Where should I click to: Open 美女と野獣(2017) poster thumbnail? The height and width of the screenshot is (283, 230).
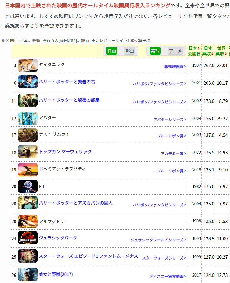[x=28, y=274]
